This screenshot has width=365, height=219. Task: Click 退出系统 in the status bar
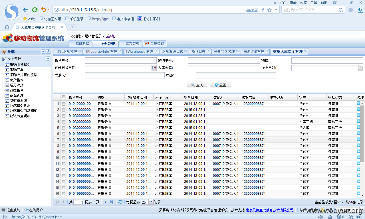(11, 210)
